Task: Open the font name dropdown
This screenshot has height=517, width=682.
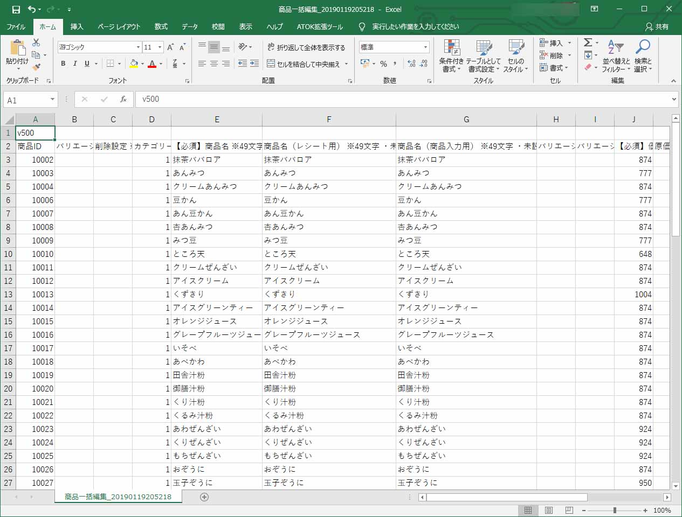Action: [138, 47]
